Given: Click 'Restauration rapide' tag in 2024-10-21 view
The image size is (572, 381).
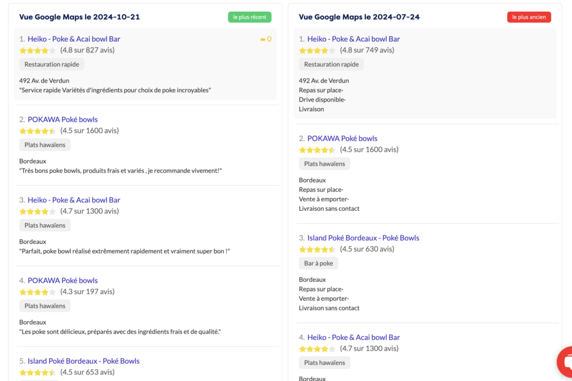Looking at the screenshot, I should (52, 65).
